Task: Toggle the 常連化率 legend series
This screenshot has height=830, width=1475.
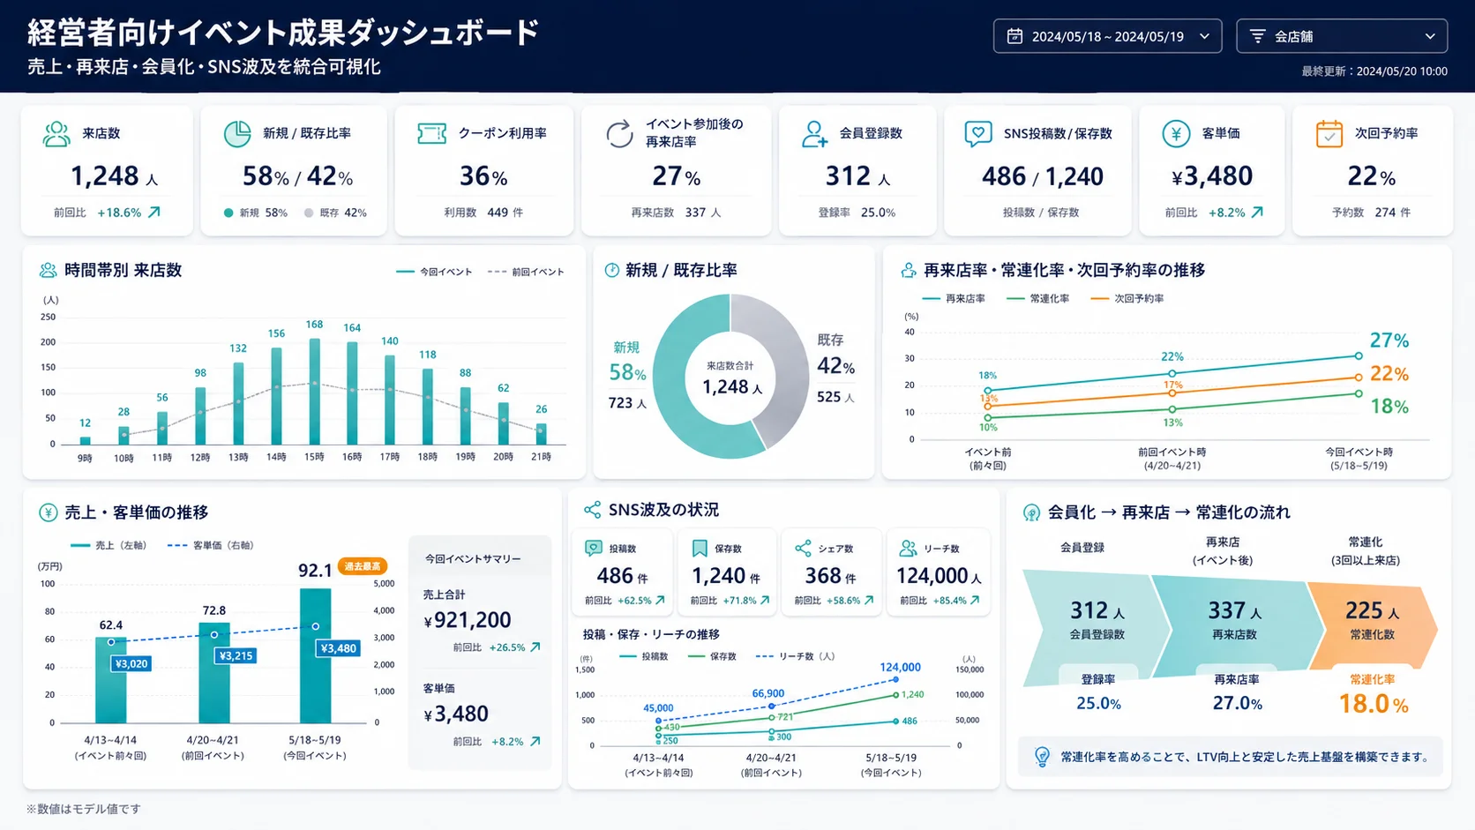Action: pyautogui.click(x=1037, y=299)
